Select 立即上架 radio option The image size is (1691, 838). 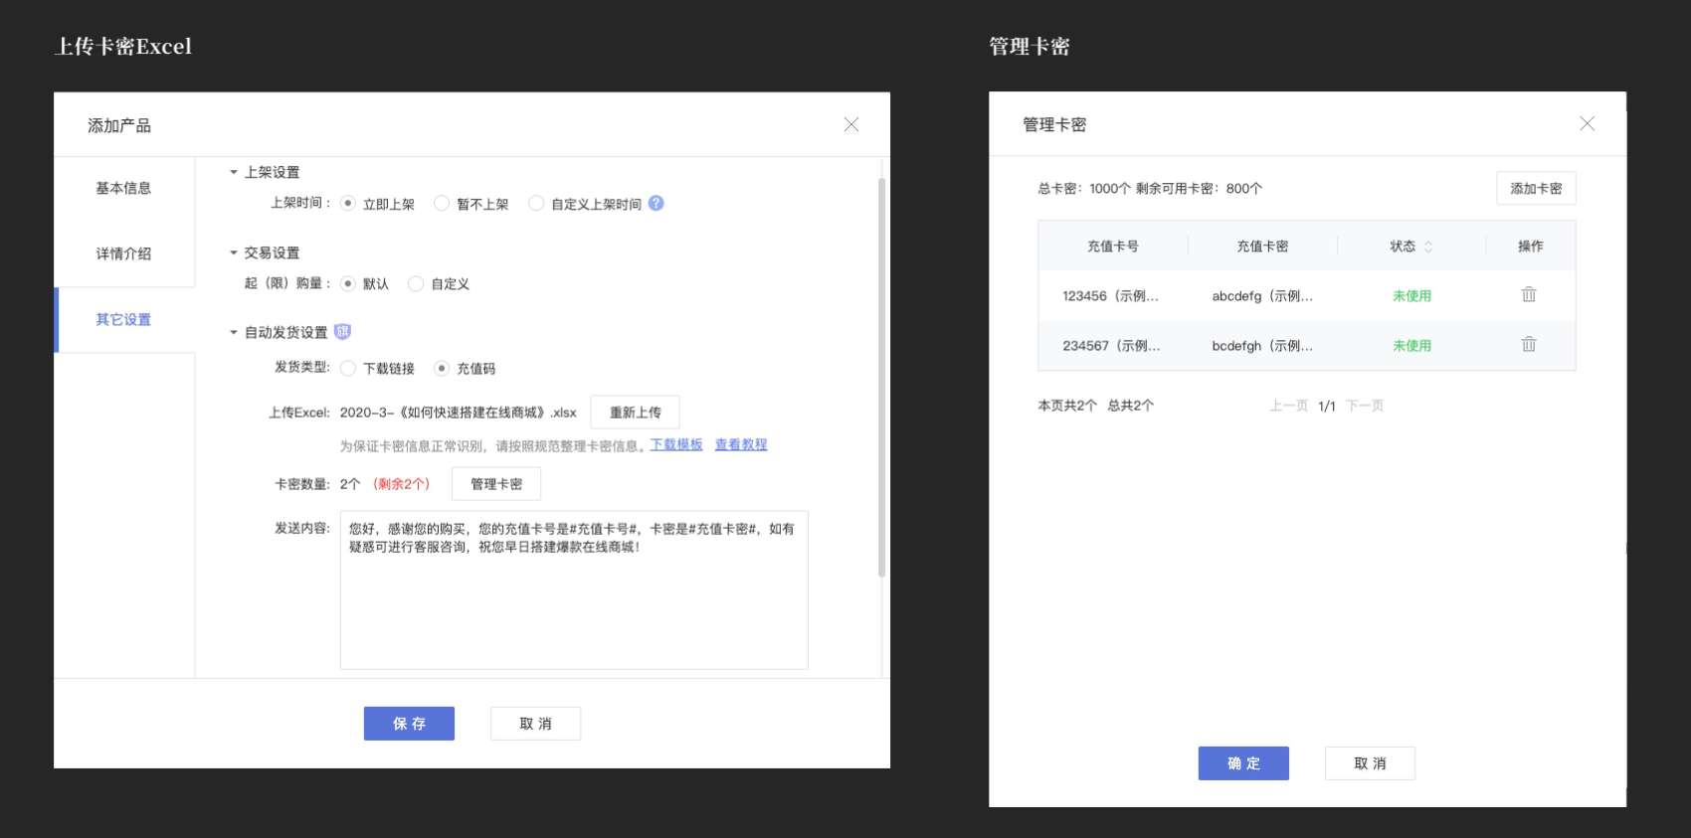pyautogui.click(x=348, y=204)
